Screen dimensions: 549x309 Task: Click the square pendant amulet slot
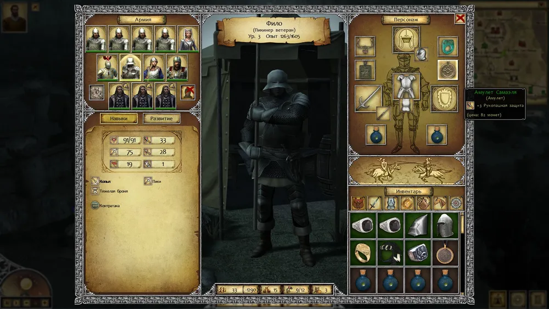pos(365,70)
